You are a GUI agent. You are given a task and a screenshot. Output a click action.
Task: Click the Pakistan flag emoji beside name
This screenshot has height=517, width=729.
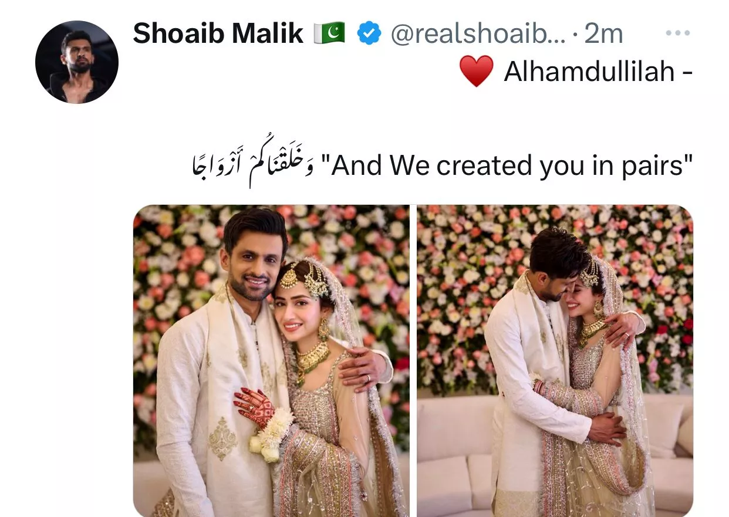[x=329, y=33]
